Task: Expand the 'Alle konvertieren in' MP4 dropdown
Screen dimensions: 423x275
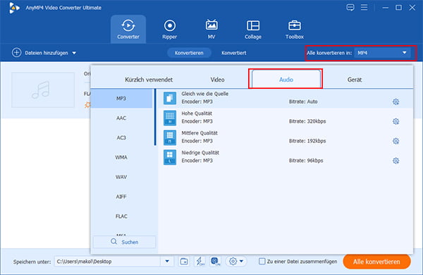Action: [382, 53]
